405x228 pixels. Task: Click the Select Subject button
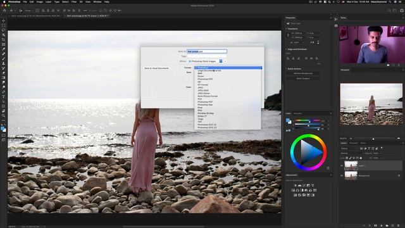pyautogui.click(x=303, y=79)
